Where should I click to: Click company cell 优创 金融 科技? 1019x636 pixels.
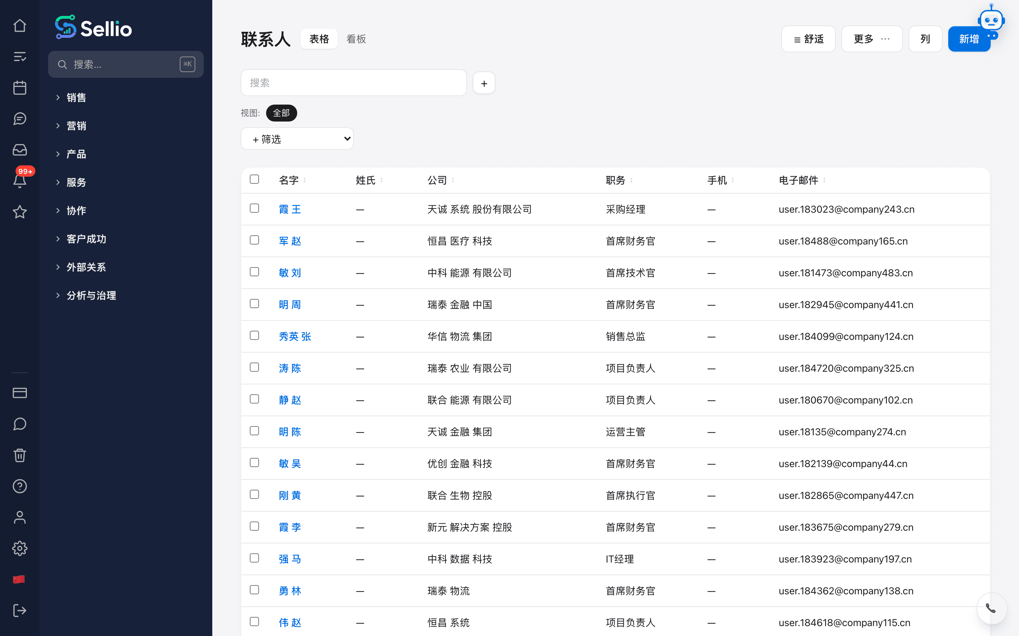(x=459, y=464)
